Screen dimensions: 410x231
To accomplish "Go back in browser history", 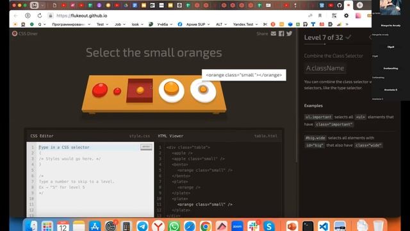I will (x=15, y=15).
